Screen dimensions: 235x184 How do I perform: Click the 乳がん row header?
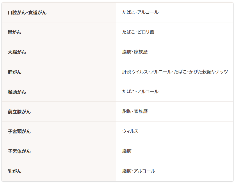click(x=15, y=171)
